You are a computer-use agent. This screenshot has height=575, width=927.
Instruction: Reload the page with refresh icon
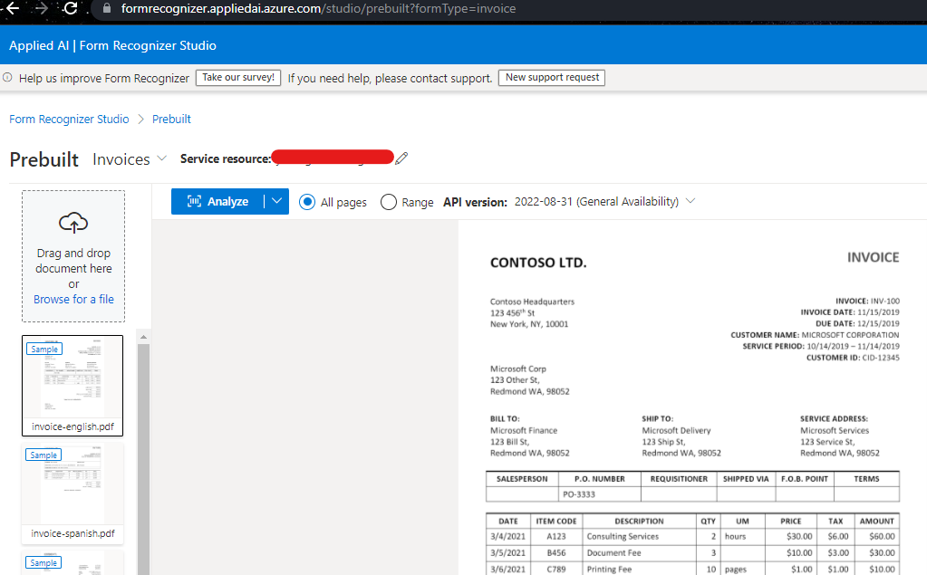tap(71, 8)
